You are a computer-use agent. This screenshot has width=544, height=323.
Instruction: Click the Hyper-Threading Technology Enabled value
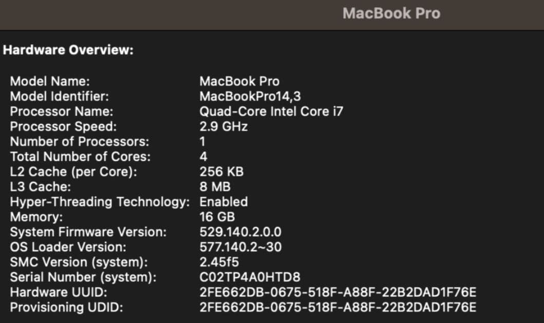pos(223,202)
